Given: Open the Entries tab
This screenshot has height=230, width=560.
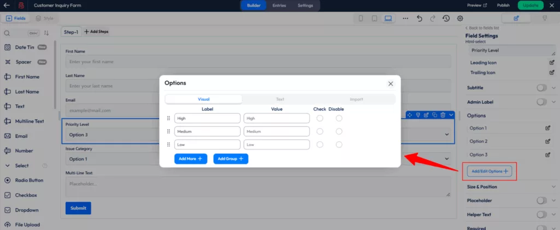Looking at the screenshot, I should [x=279, y=5].
